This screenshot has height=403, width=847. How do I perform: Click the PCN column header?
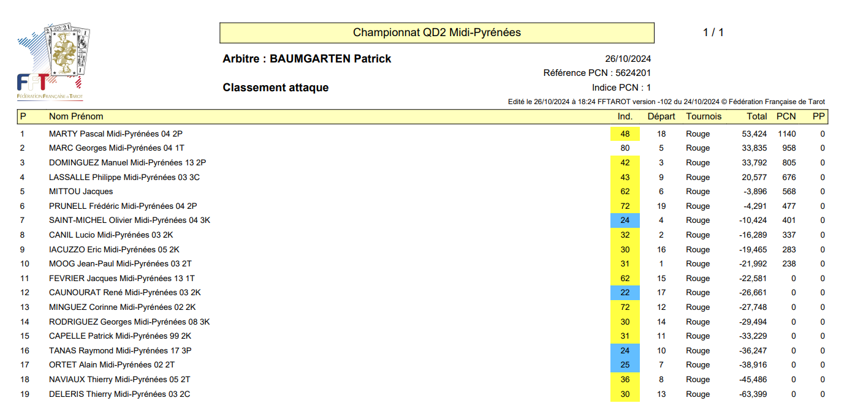click(x=786, y=116)
